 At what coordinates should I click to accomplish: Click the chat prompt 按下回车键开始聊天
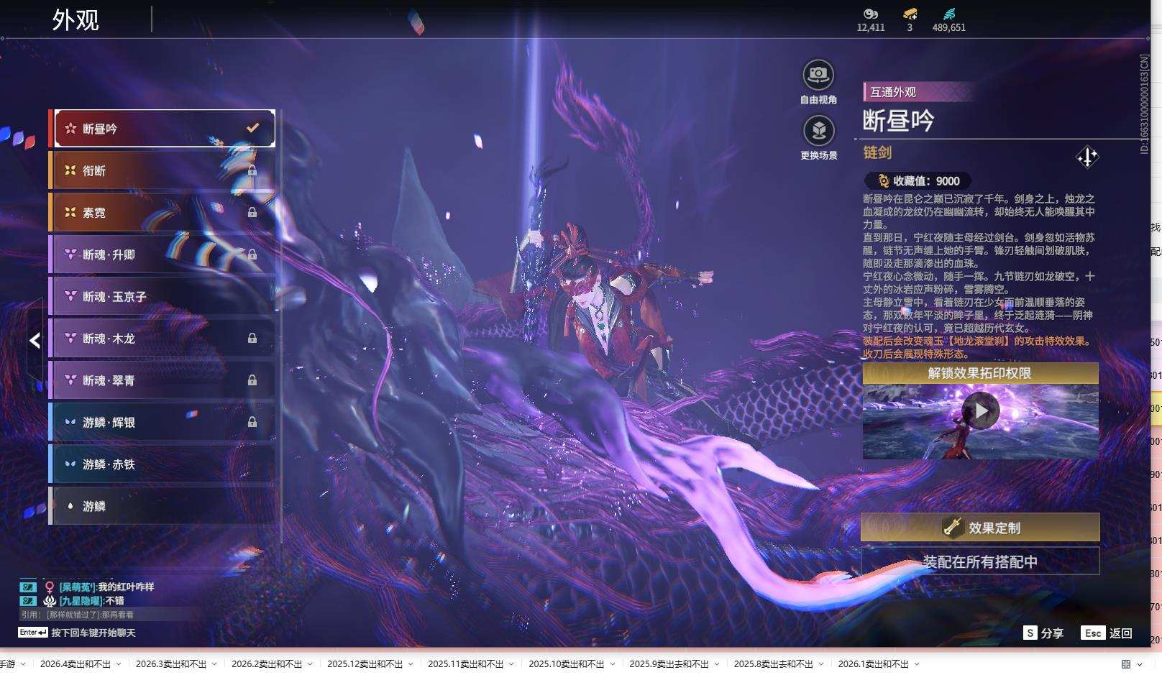point(93,633)
